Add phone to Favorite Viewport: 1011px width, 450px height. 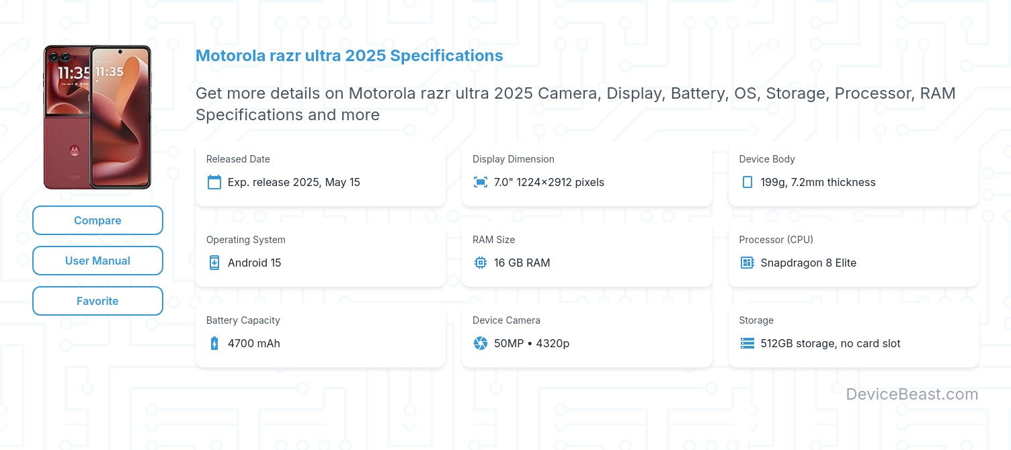(x=97, y=301)
